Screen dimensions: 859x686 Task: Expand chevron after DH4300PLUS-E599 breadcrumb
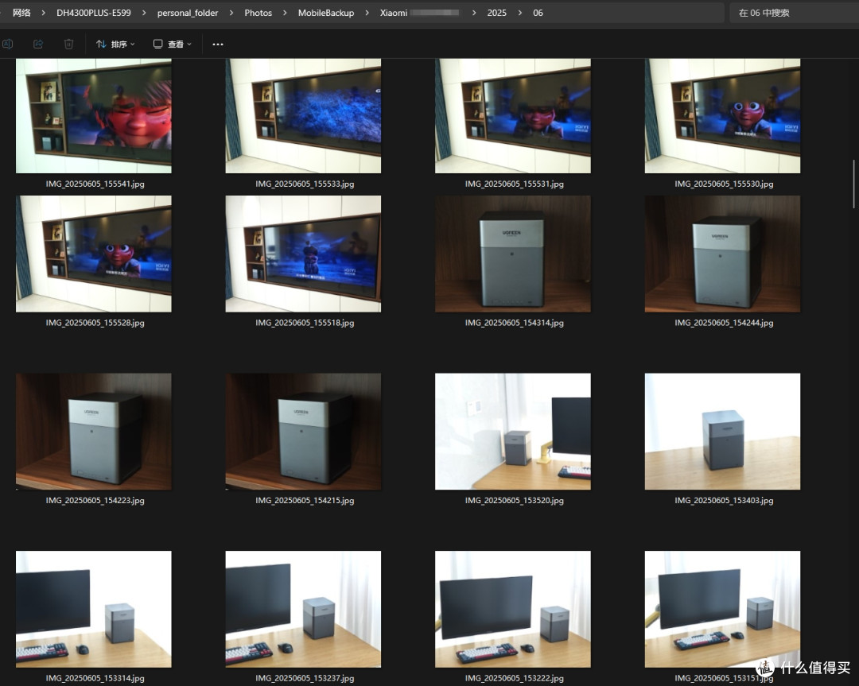tap(144, 13)
